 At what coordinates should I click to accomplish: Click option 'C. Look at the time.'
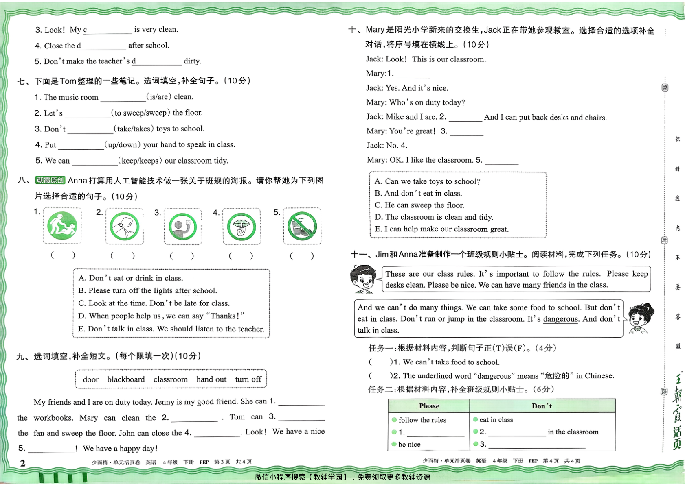click(154, 303)
